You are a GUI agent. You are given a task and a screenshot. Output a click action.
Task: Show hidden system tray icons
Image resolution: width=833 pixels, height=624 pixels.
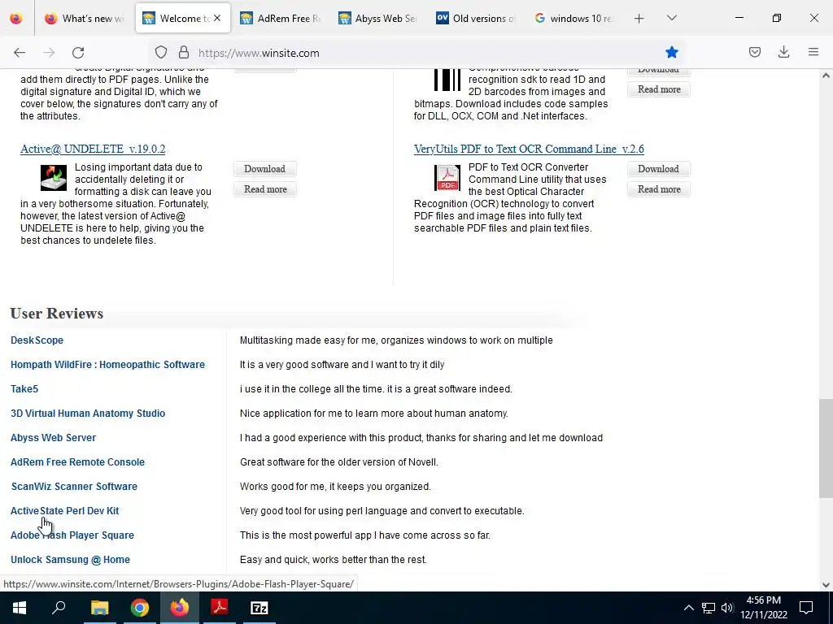pyautogui.click(x=688, y=608)
